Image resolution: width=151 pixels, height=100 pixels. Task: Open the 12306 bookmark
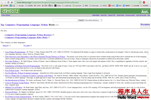click(x=37, y=6)
